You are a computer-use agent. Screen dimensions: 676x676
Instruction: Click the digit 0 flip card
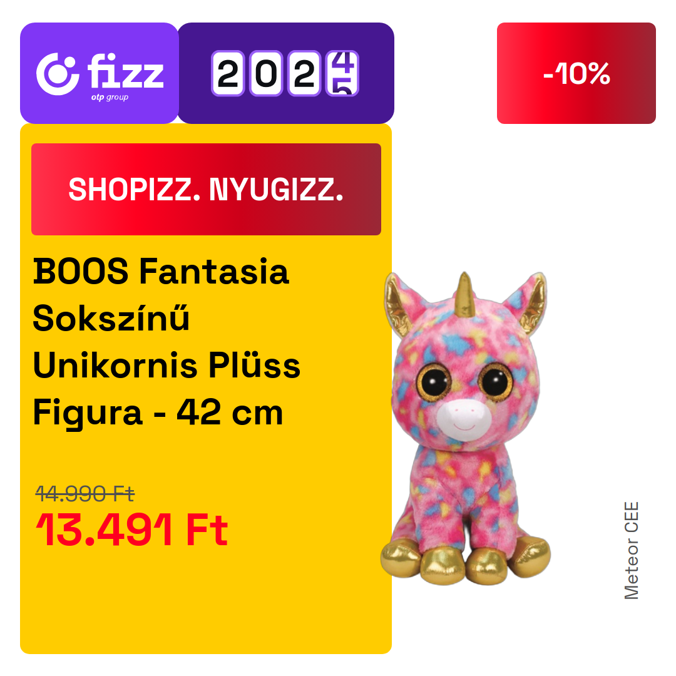[266, 73]
